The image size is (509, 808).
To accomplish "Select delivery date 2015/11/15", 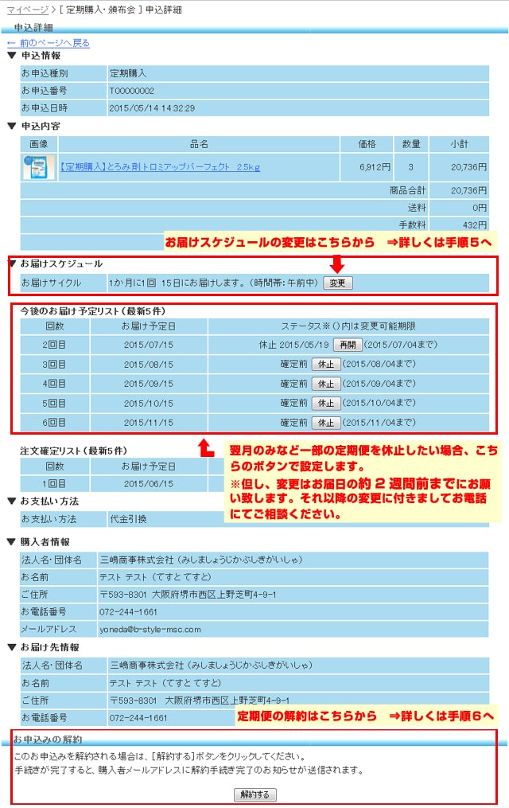I will [x=149, y=423].
